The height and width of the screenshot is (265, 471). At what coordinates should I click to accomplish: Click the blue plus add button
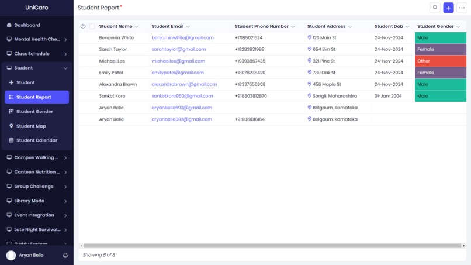coord(448,8)
